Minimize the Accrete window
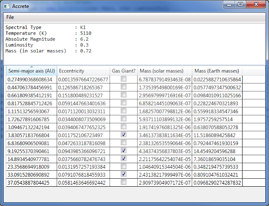 229,5
